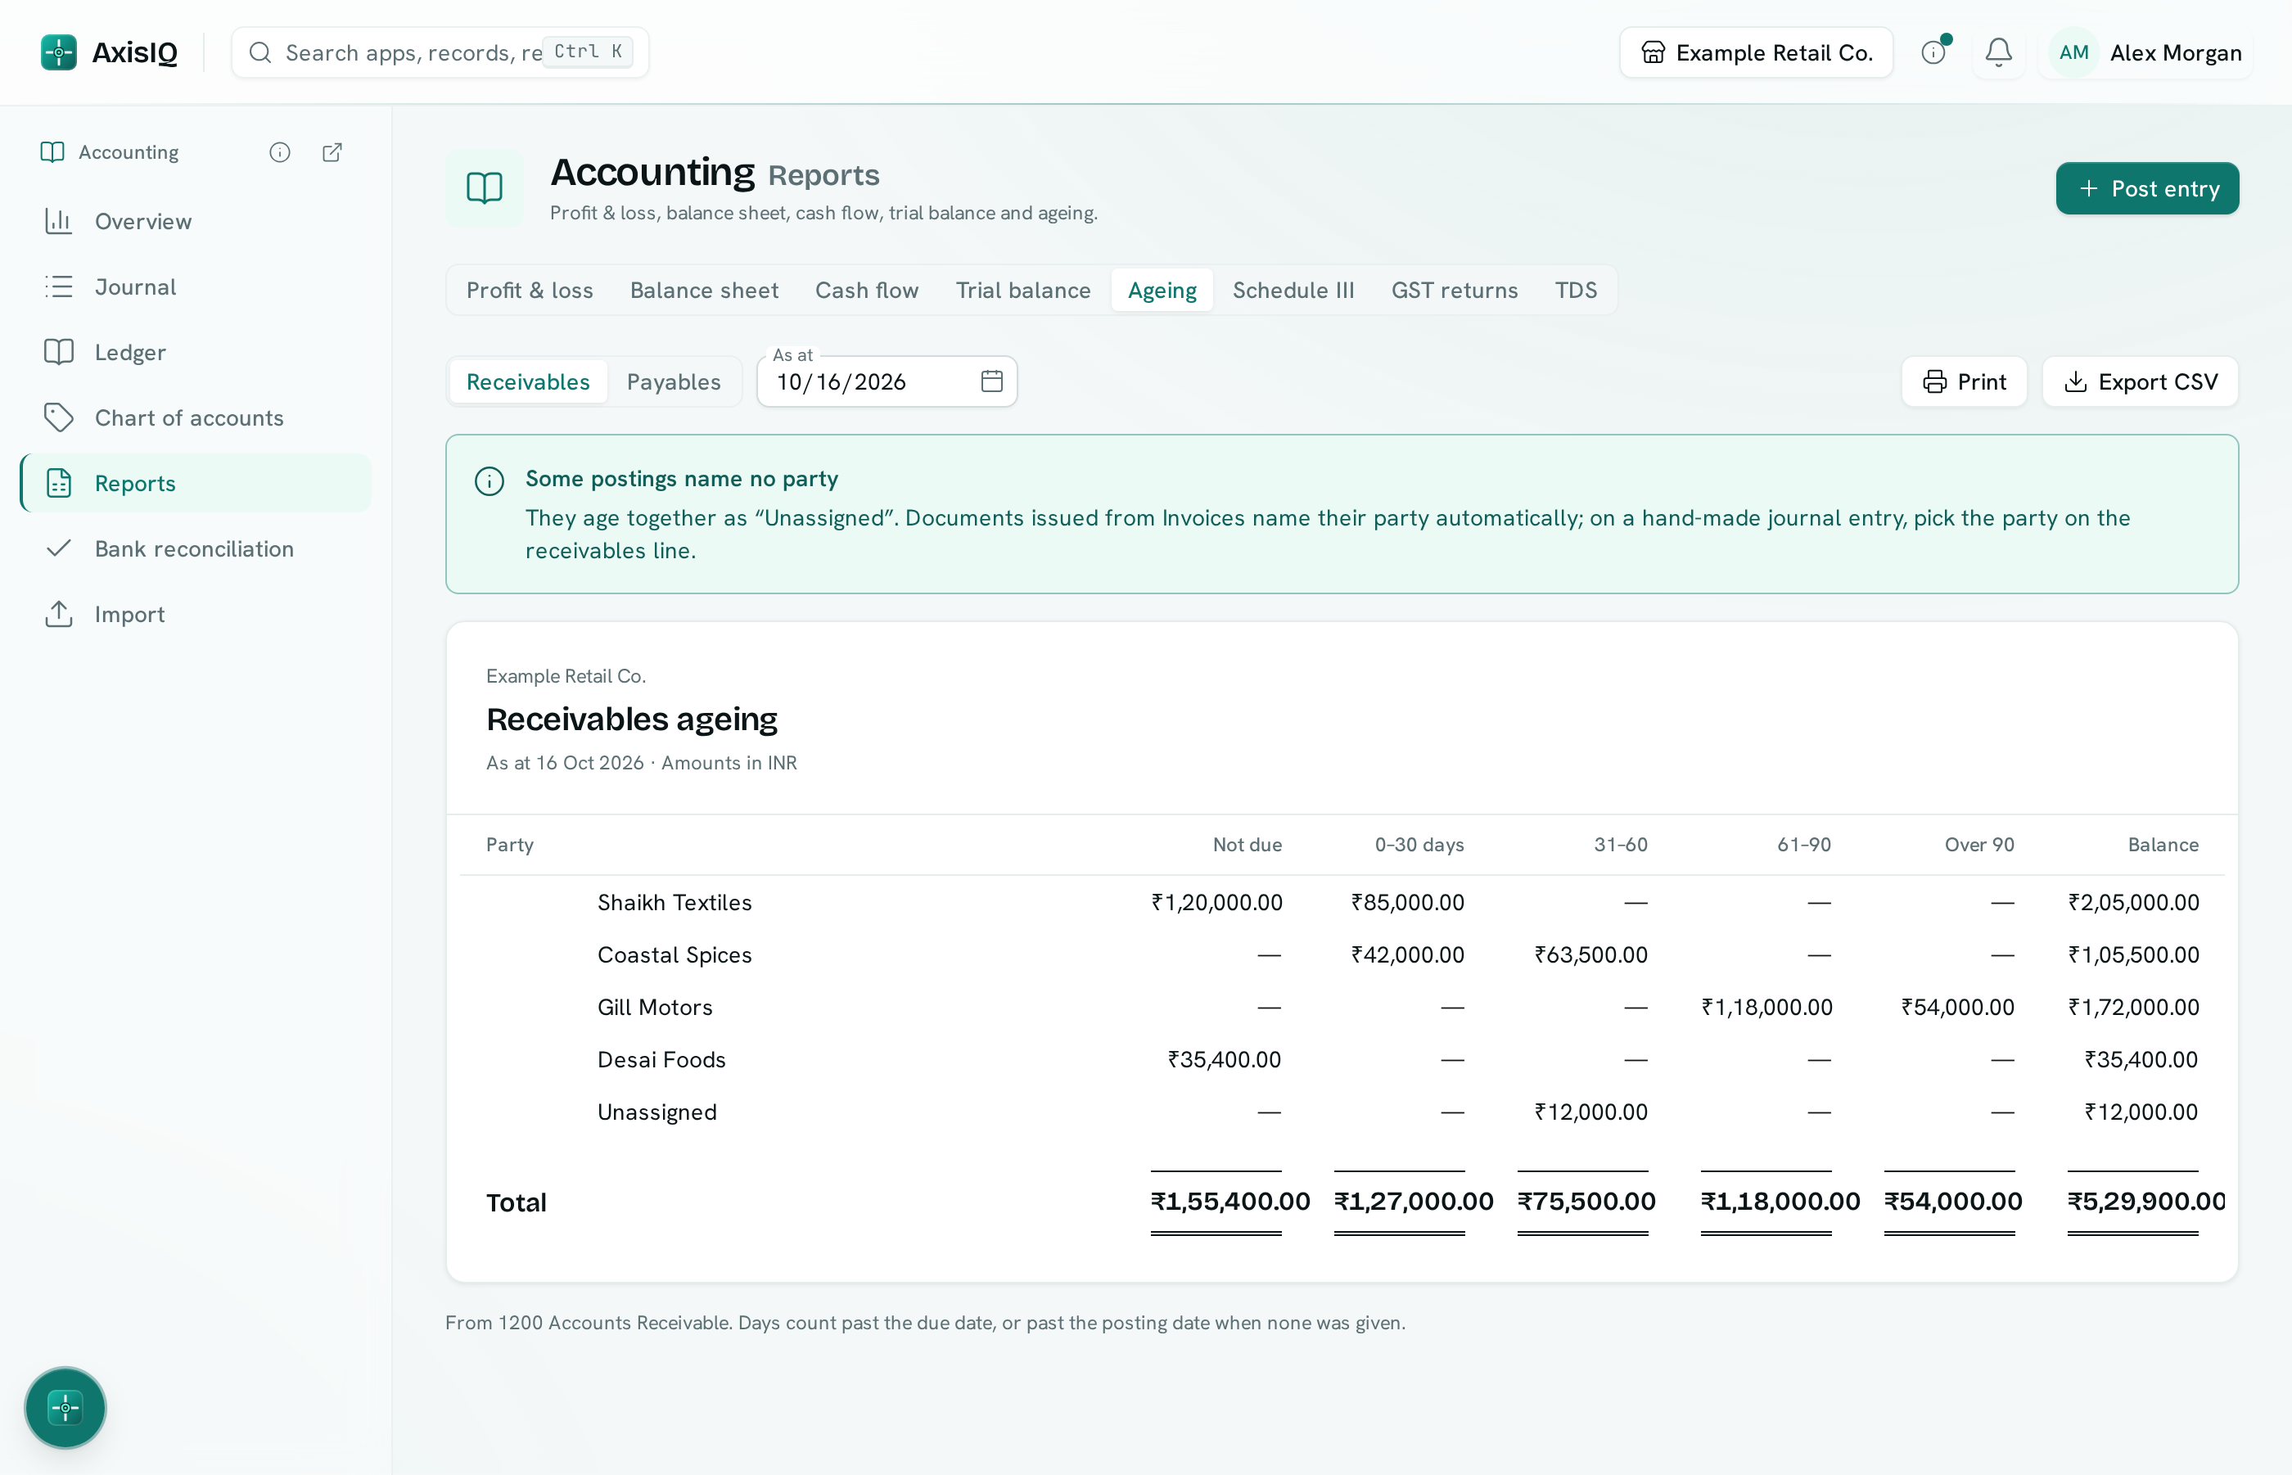Open Import in the sidebar
The height and width of the screenshot is (1475, 2292).
[x=196, y=614]
